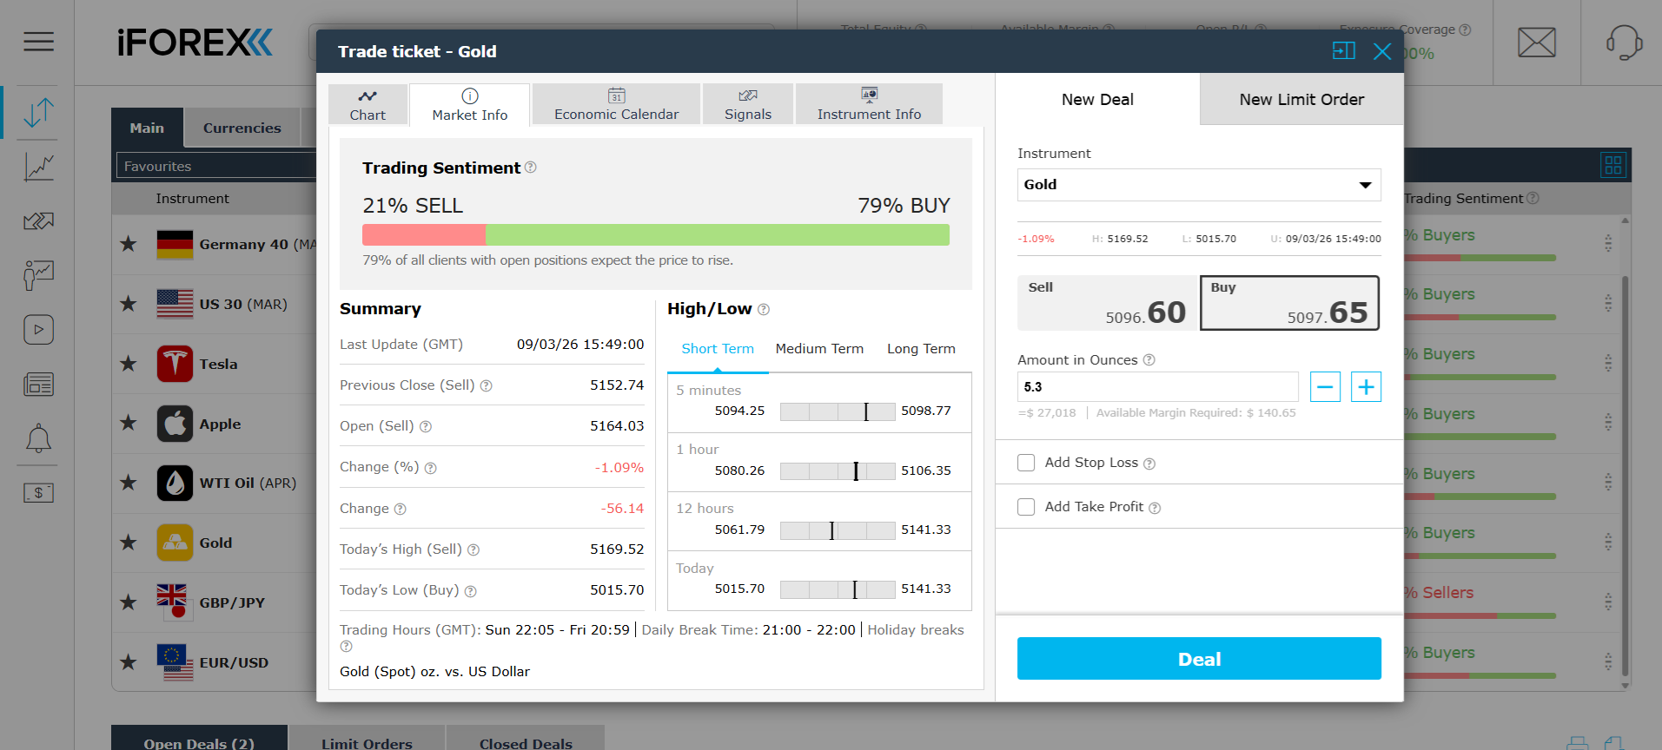The image size is (1662, 750).
Task: Open the alerts bell sidebar icon
Action: pyautogui.click(x=38, y=439)
